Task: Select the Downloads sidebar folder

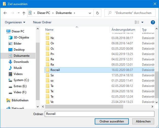Action: 21,62
